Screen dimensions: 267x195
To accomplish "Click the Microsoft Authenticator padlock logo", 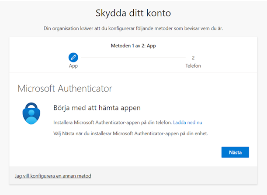I will click(x=31, y=113).
